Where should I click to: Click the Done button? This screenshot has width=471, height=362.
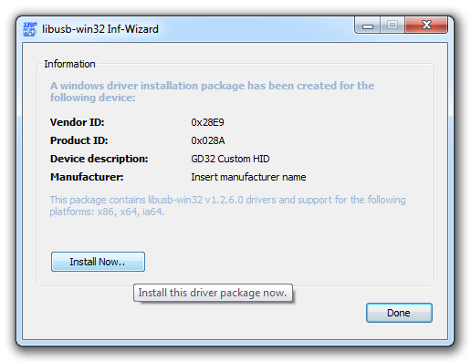pyautogui.click(x=399, y=313)
